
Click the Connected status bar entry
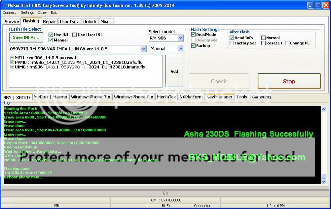click(x=202, y=206)
